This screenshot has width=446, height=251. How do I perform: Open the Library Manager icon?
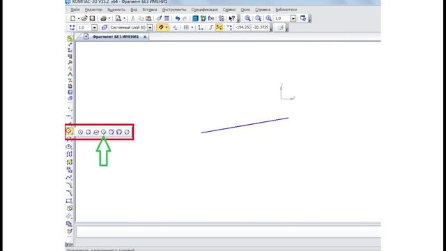[203, 19]
